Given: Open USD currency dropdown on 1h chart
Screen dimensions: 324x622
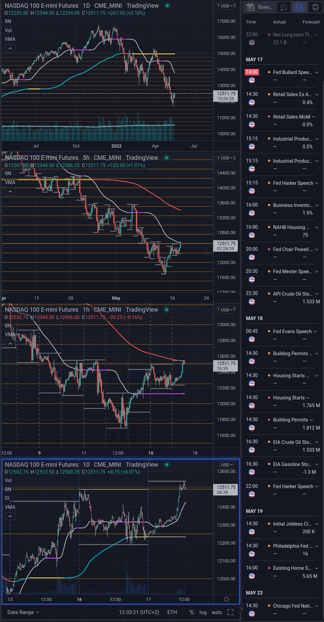Looking at the screenshot, I should click(227, 310).
